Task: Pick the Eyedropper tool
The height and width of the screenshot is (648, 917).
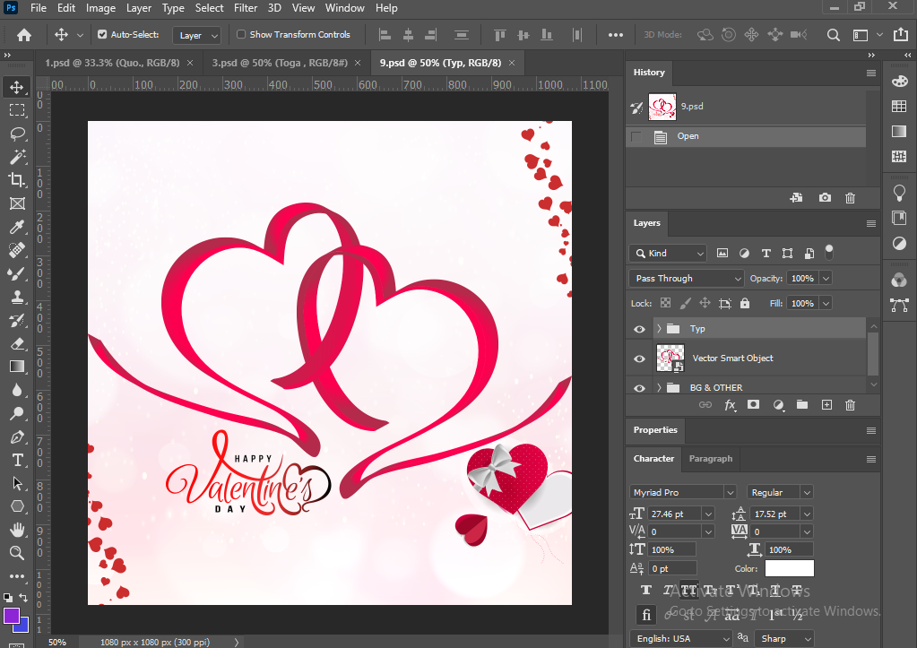Action: pyautogui.click(x=17, y=227)
